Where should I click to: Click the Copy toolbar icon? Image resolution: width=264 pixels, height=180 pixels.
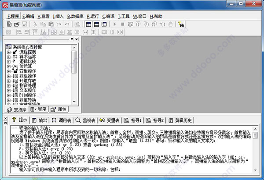[43, 24]
